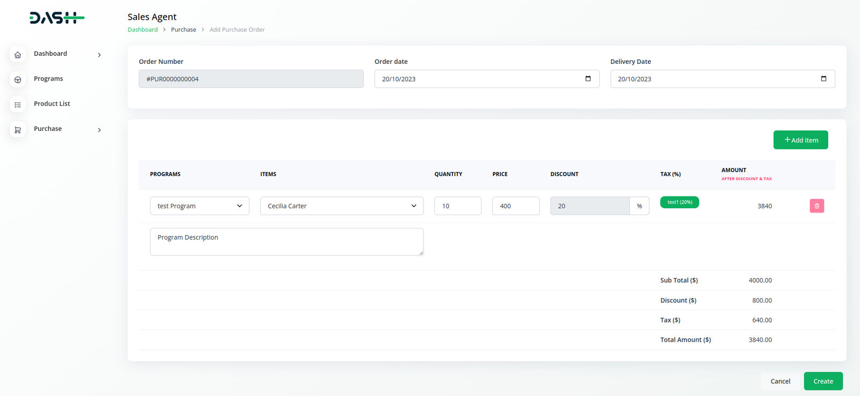Expand the Purchase sidebar chevron

point(99,130)
